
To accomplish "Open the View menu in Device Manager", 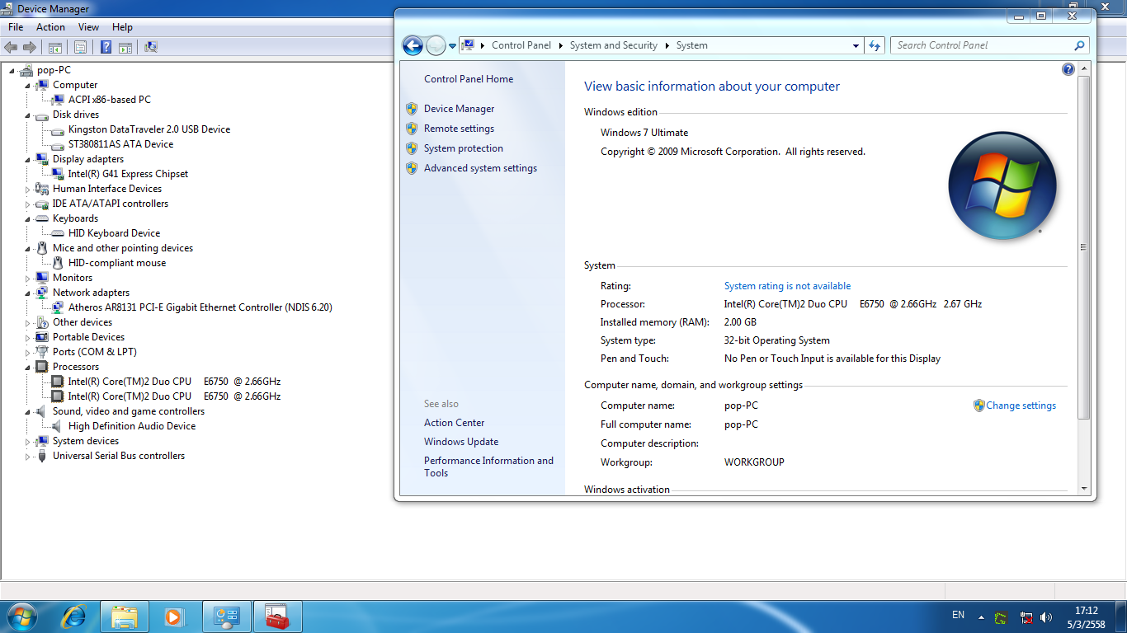I will [88, 27].
